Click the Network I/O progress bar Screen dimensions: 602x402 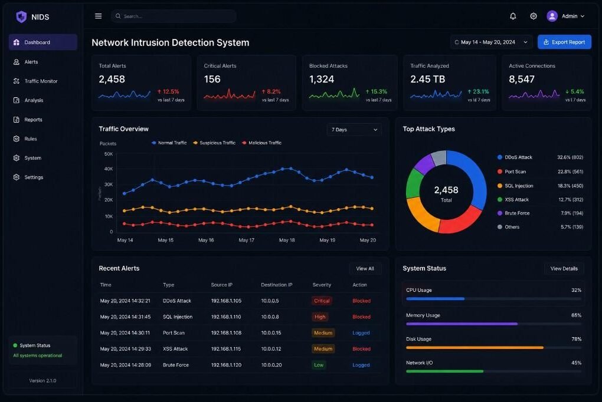tap(494, 371)
